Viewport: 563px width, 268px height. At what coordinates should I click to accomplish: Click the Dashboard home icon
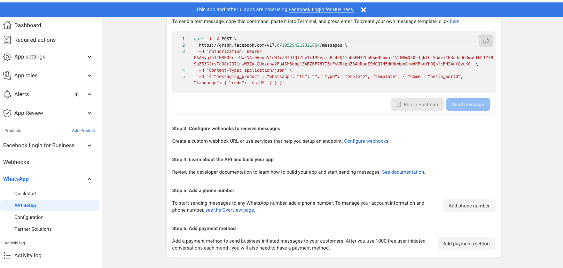(x=7, y=25)
